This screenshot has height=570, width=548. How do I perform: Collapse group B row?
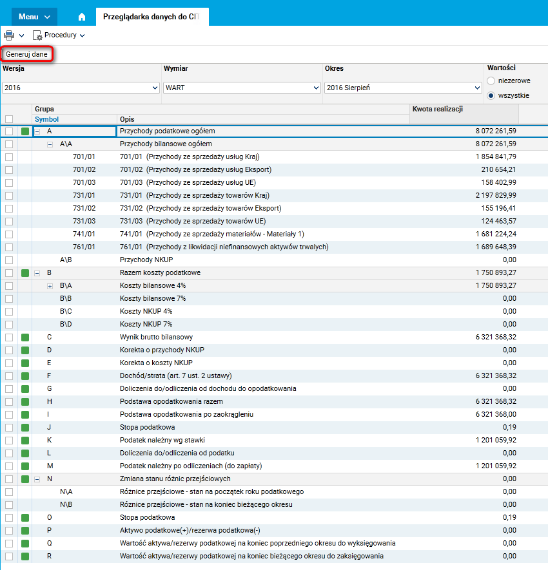point(37,273)
